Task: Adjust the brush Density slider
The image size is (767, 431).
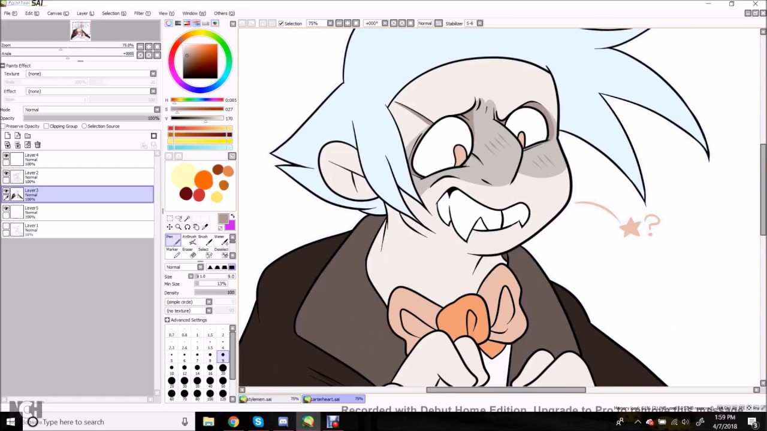Action: point(215,293)
